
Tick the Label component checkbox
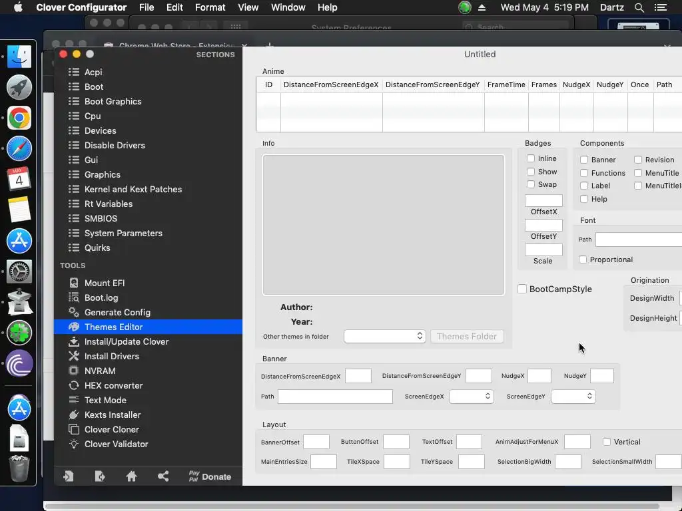(x=584, y=186)
